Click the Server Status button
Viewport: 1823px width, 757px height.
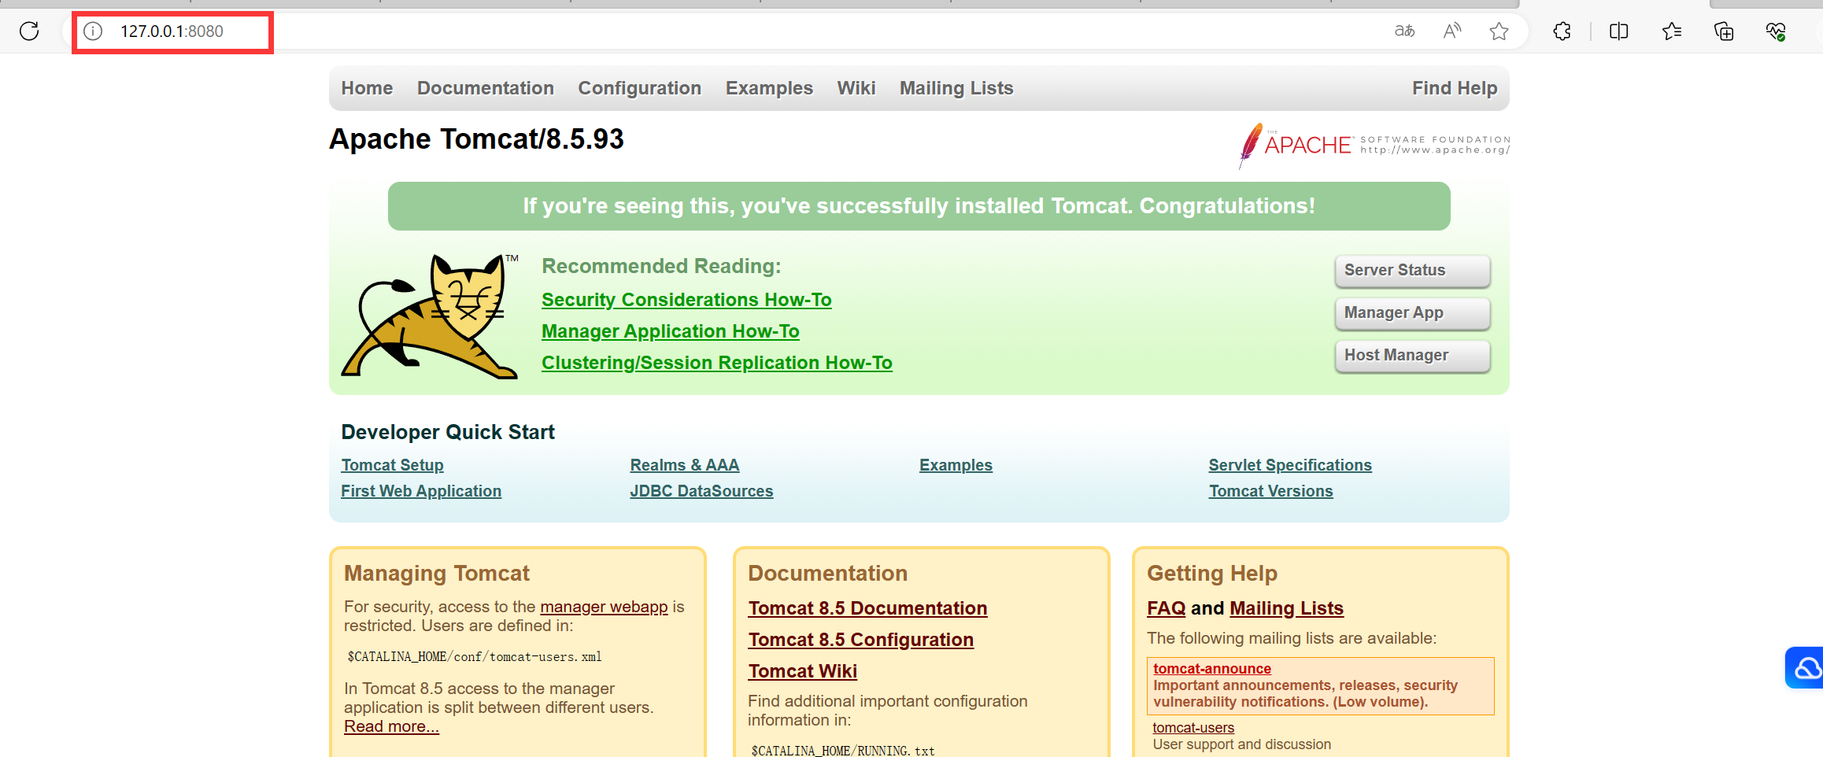(1412, 271)
